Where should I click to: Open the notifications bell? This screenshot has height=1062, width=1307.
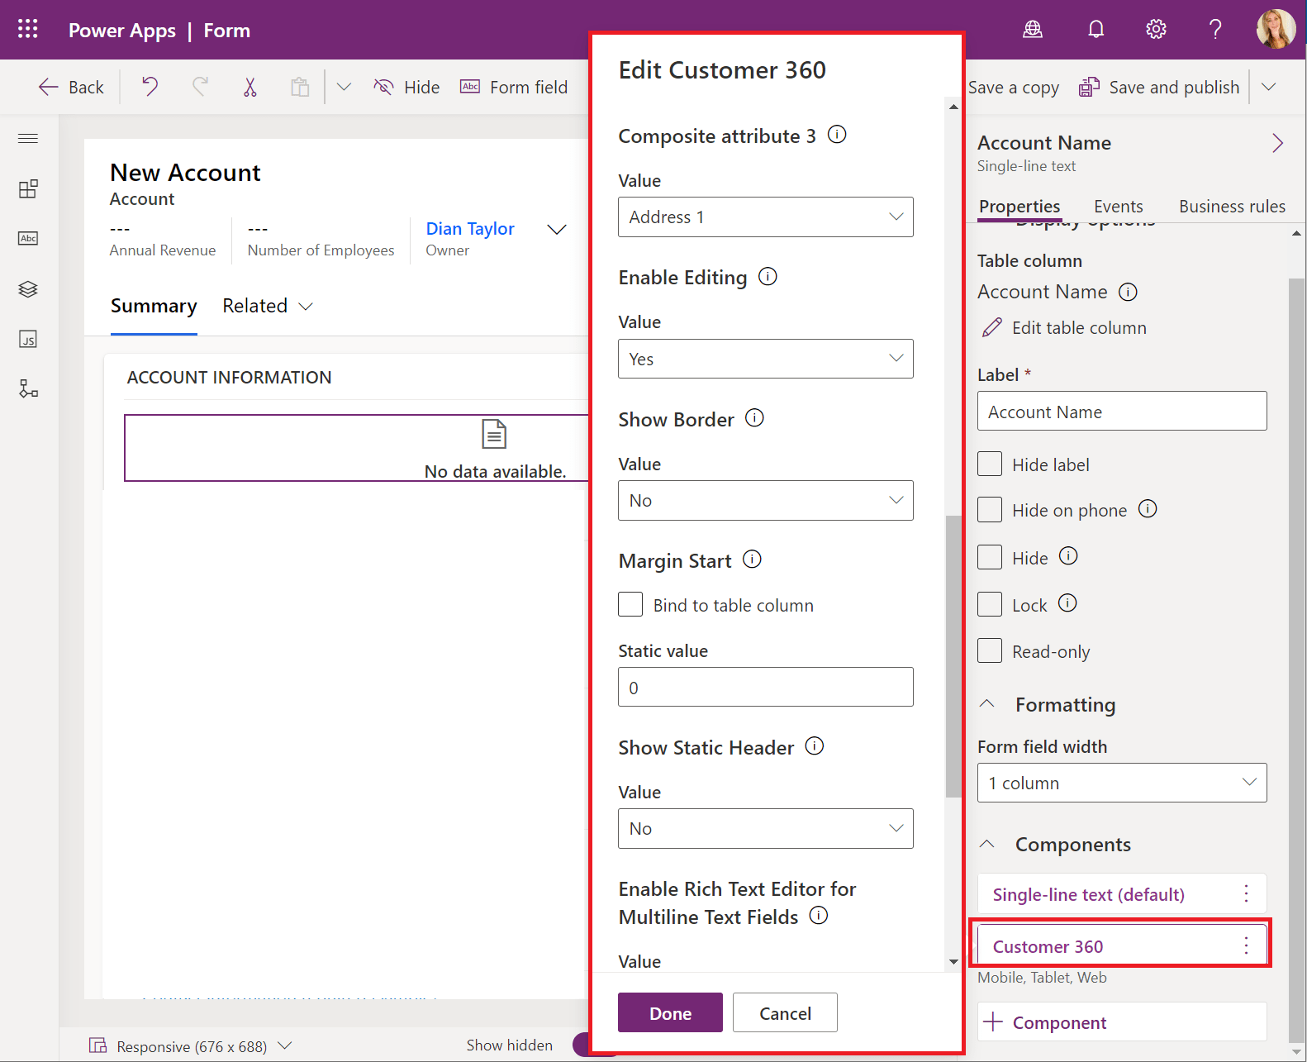click(x=1096, y=30)
